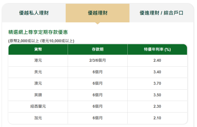This screenshot has height=127, width=197.
Task: Click the 6個月 cell in 澳元 row
Action: coord(98,83)
